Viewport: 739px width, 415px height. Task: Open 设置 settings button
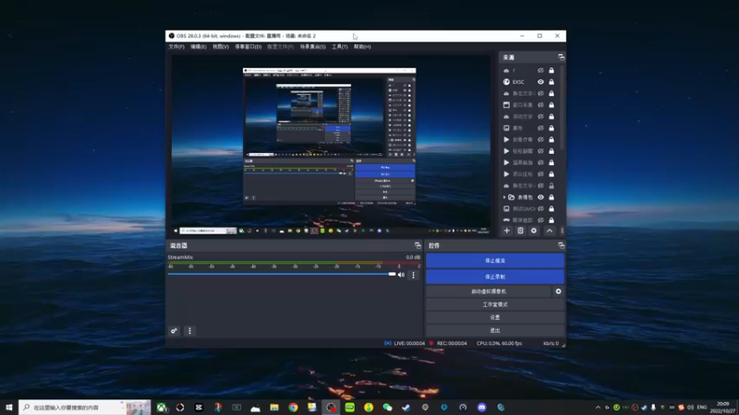coord(495,317)
